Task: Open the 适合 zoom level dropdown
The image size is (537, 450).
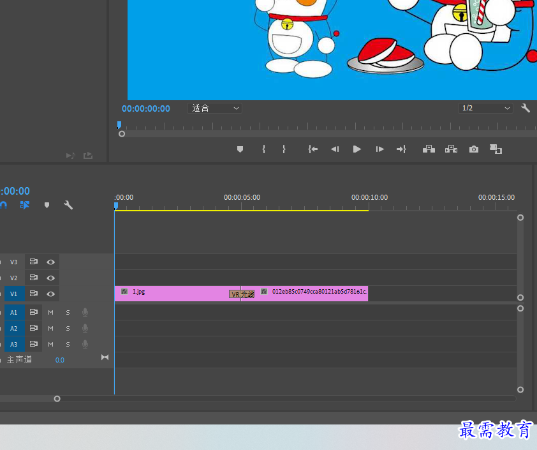Action: 214,109
